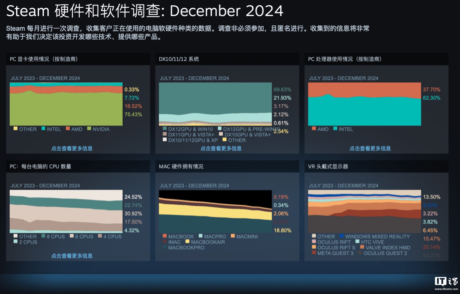This screenshot has height=294, width=460.
Task: Click the 37.70% AMD processor value
Action: click(432, 89)
